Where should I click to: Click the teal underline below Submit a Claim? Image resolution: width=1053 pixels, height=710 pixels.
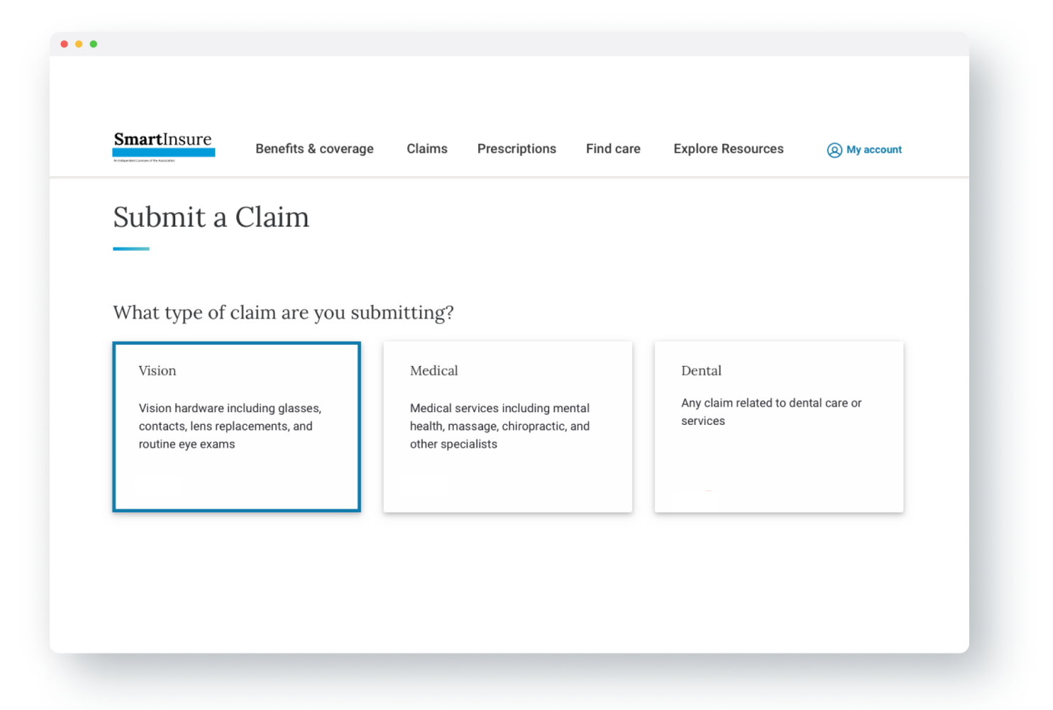[x=131, y=248]
